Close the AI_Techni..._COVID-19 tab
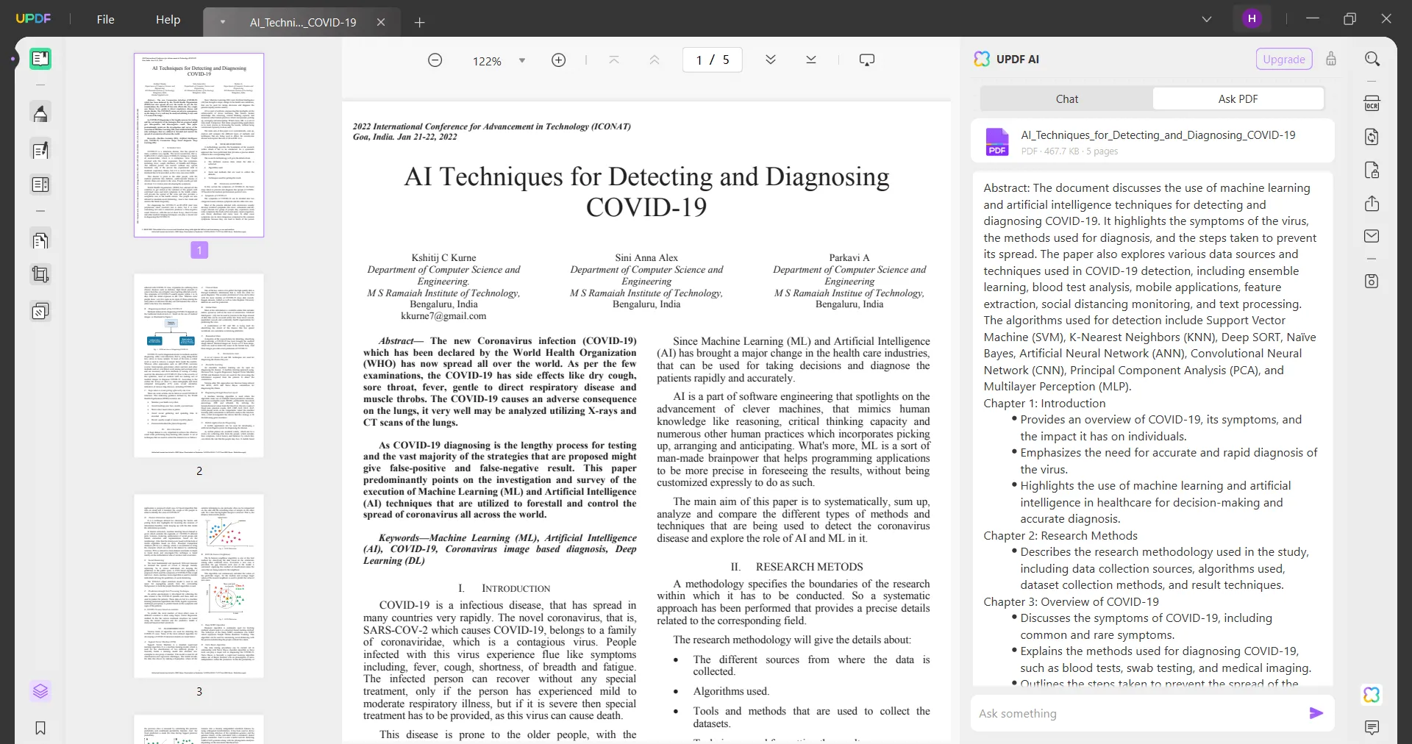 coord(381,22)
